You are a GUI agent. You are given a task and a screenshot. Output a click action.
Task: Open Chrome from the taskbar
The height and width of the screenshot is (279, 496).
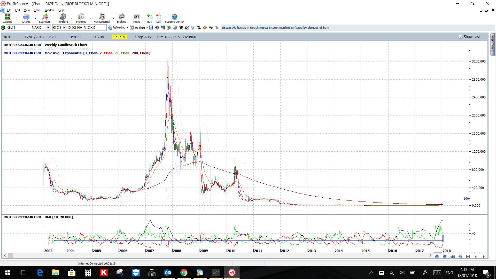pyautogui.click(x=184, y=273)
